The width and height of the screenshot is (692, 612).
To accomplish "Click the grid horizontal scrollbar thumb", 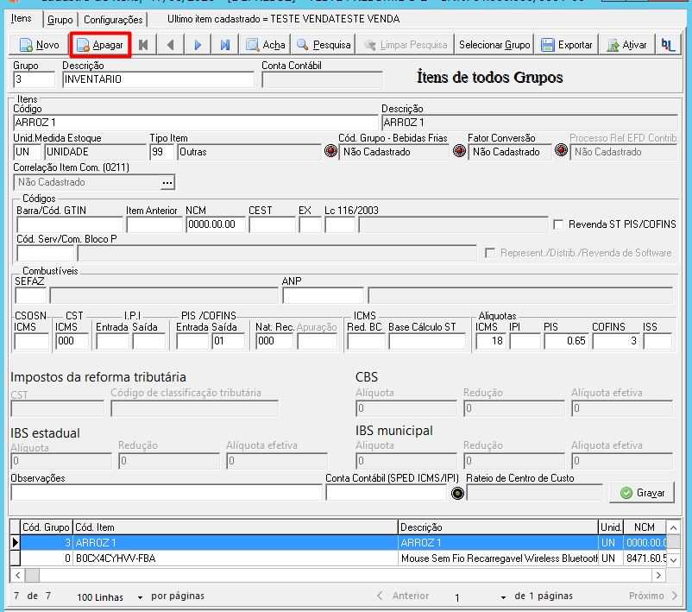I will (32, 576).
